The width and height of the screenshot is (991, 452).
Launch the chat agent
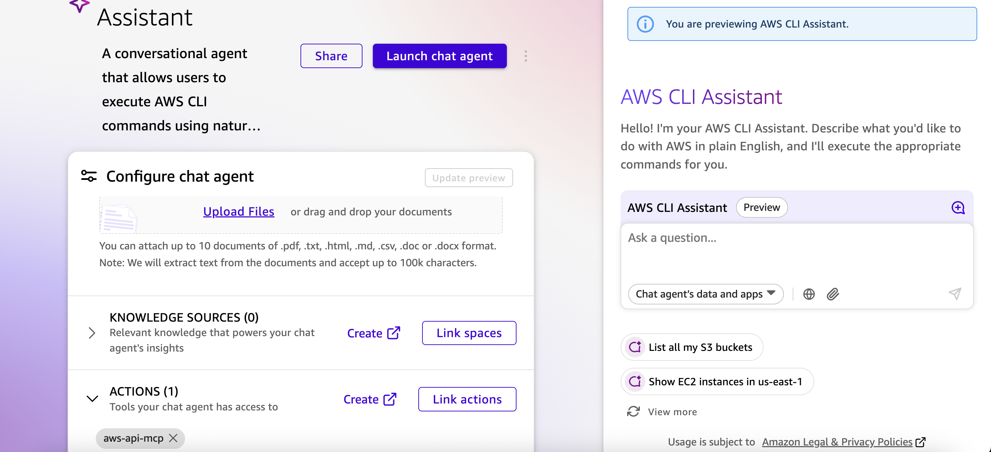(439, 56)
